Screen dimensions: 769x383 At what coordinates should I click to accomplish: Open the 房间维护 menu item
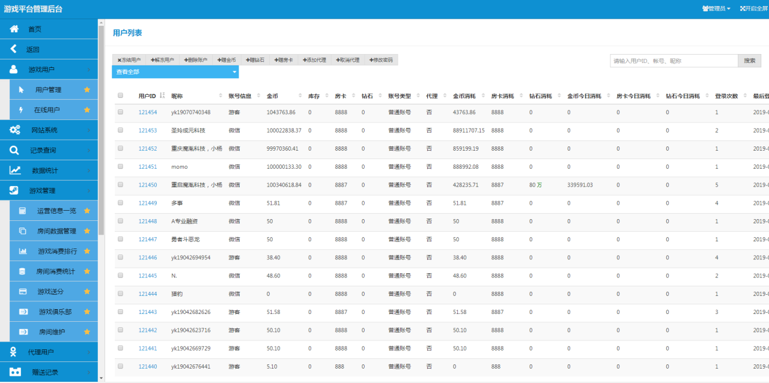tap(52, 331)
